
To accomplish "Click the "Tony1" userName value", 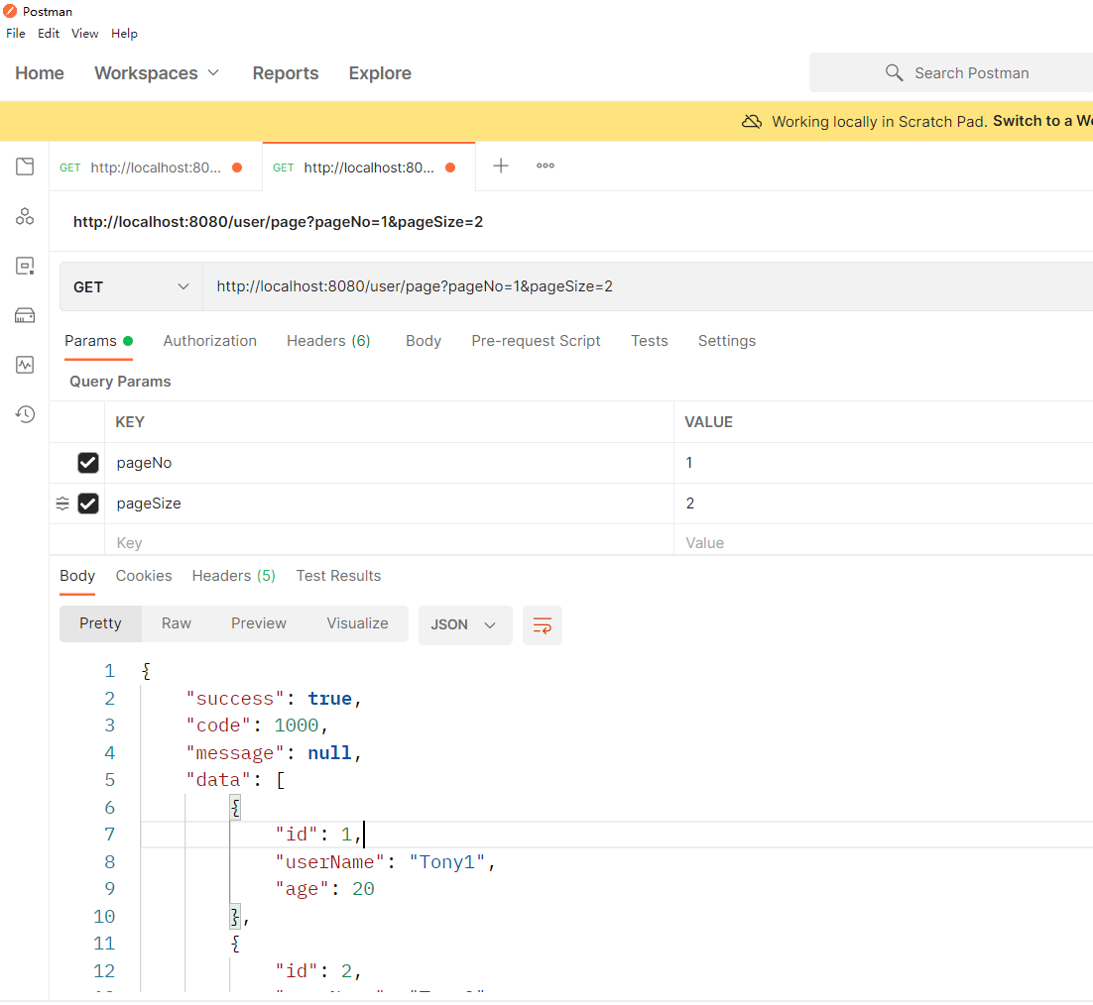I will pyautogui.click(x=446, y=863).
